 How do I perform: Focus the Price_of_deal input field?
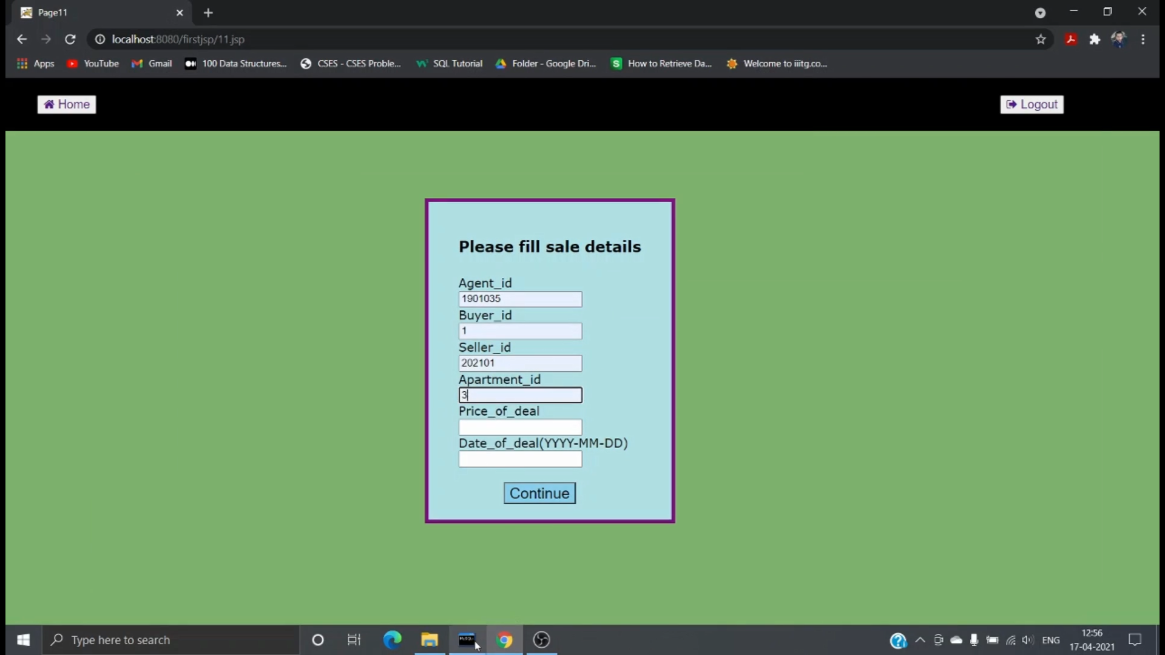pos(520,427)
